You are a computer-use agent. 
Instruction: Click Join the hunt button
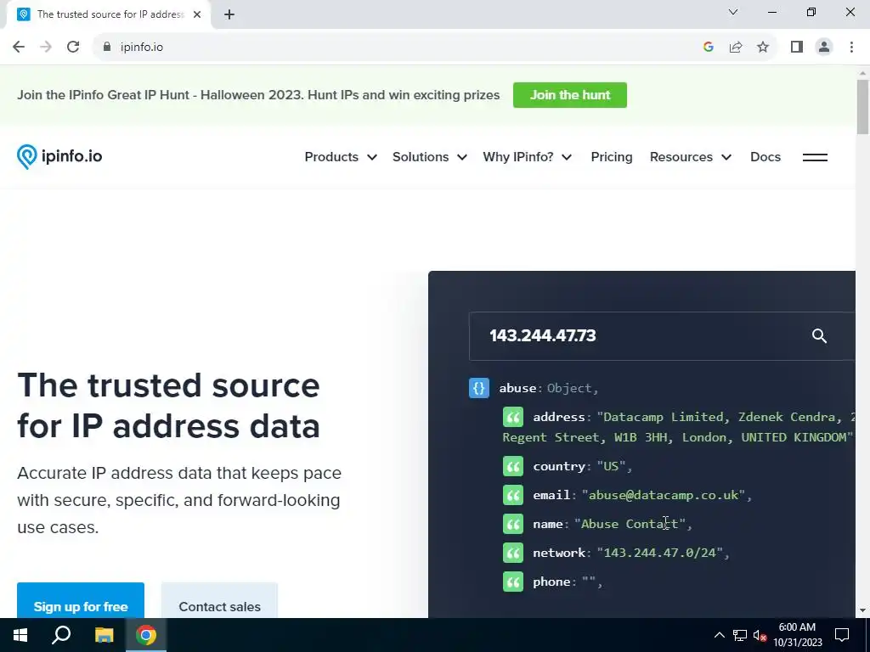(570, 95)
